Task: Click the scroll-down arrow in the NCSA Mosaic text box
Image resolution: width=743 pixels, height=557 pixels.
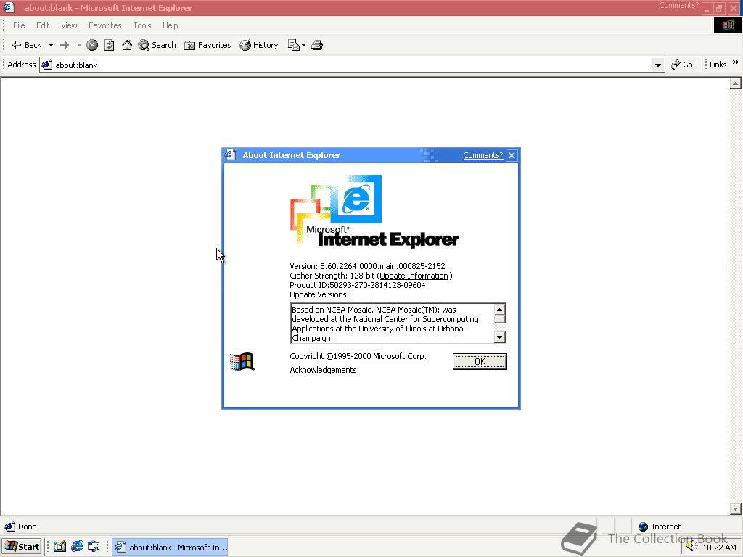Action: pos(499,337)
